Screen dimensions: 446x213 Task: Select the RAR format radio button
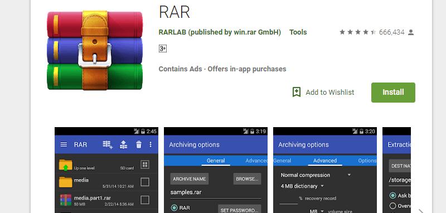(x=174, y=208)
